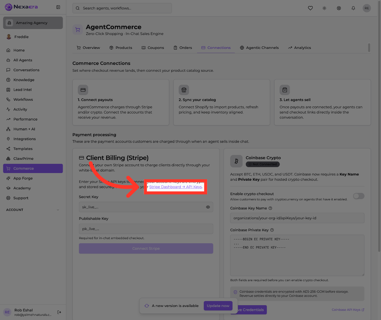Open Activity in sidebar
This screenshot has width=381, height=320.
click(x=33, y=109)
